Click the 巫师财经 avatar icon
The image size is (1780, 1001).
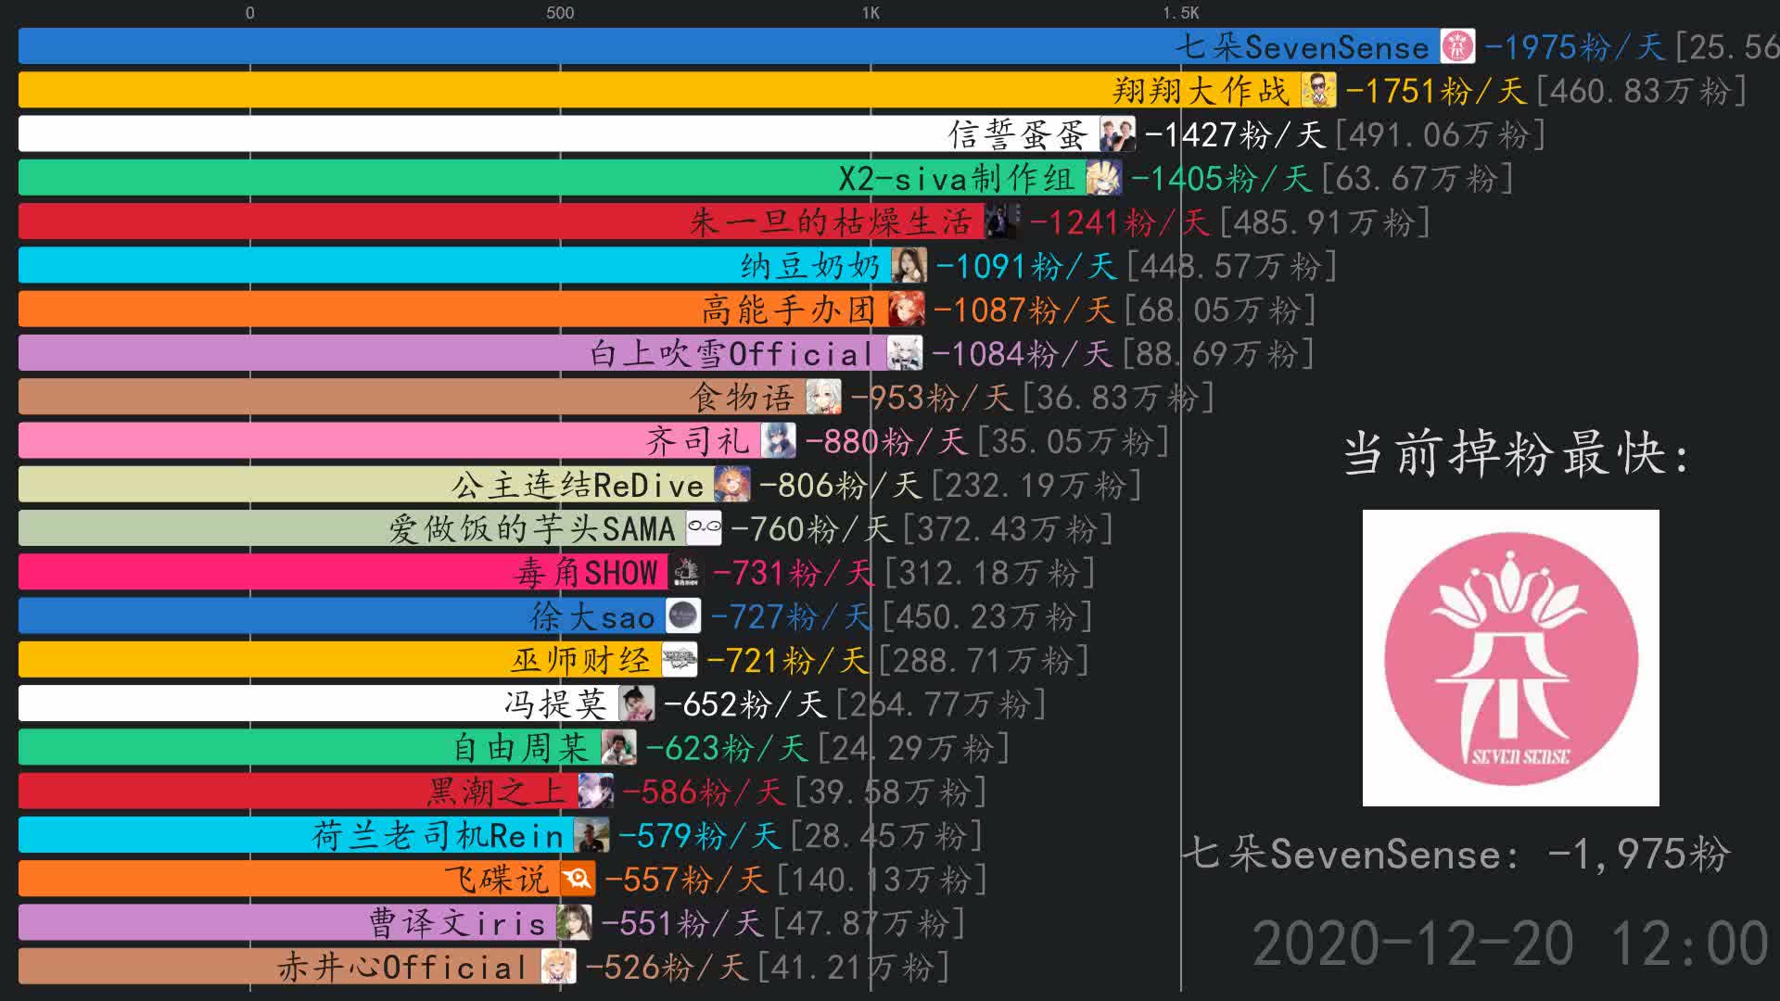[679, 660]
